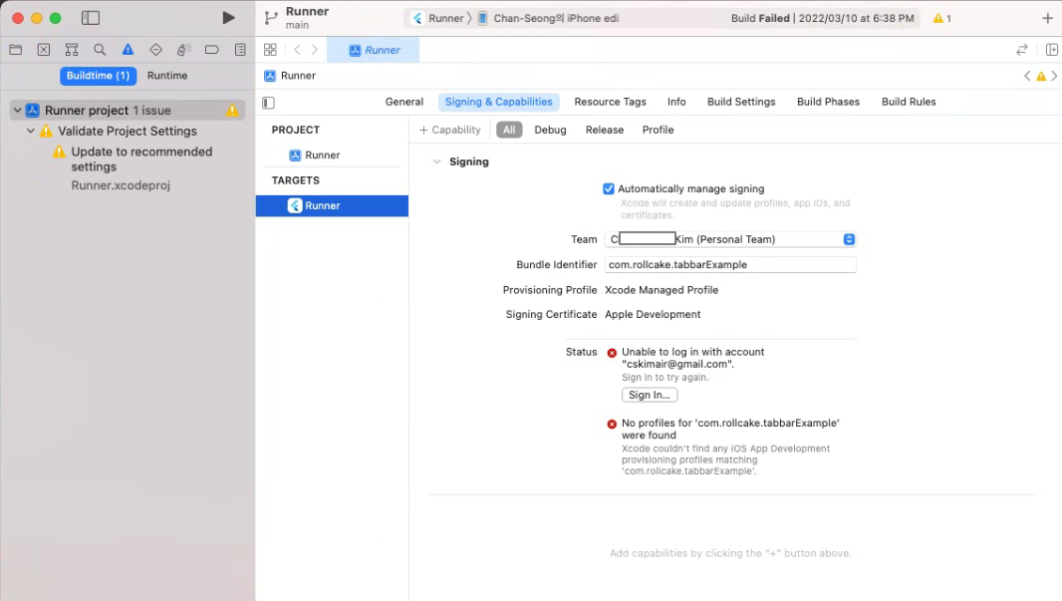Click the warning count indicator in toolbar

point(942,18)
